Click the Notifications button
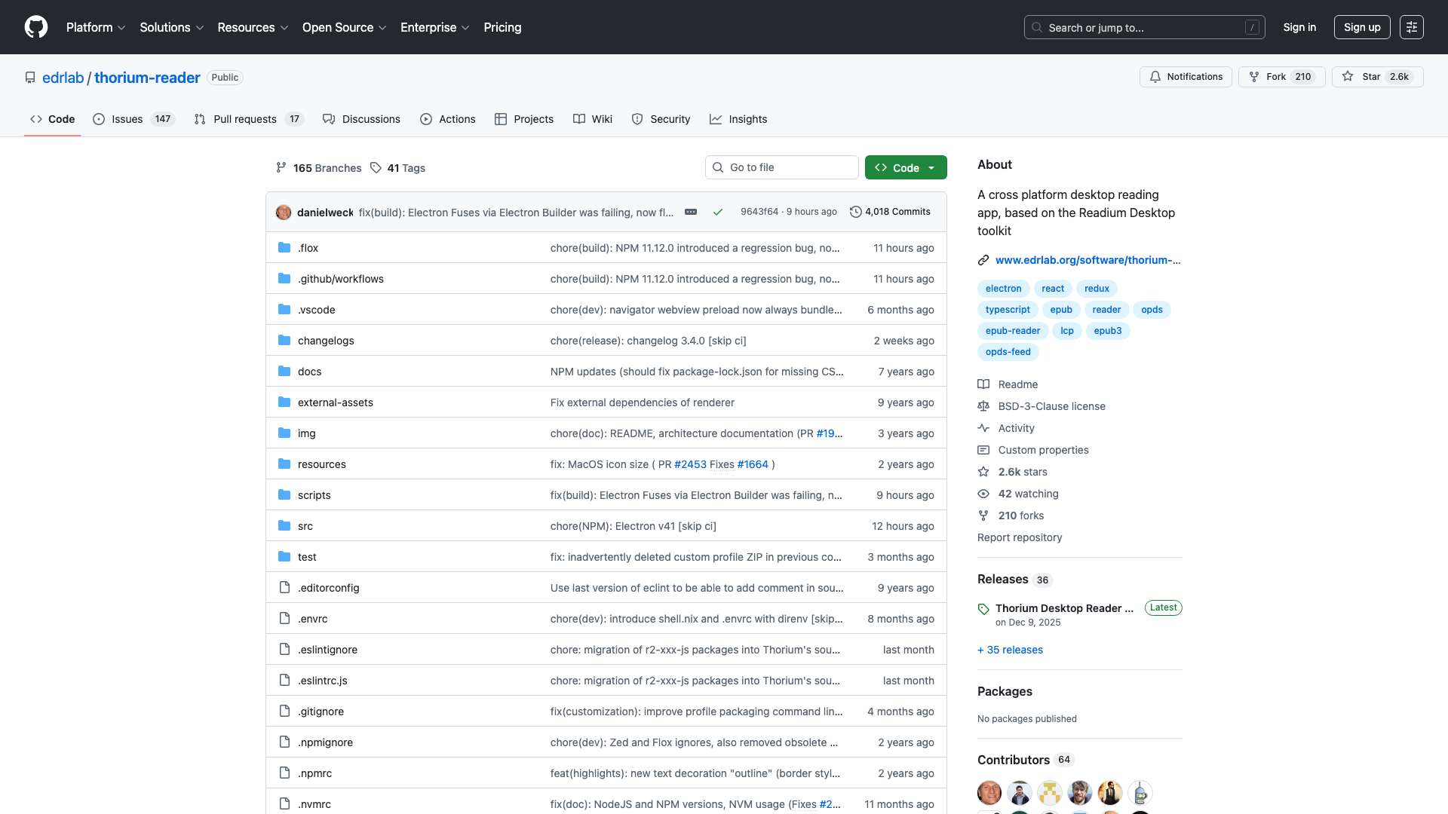Screen dimensions: 1448x814 [1186, 77]
